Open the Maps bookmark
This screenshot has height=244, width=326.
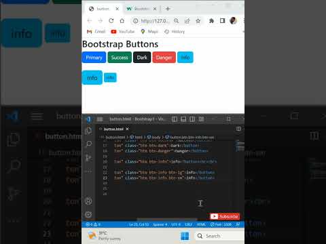(149, 32)
